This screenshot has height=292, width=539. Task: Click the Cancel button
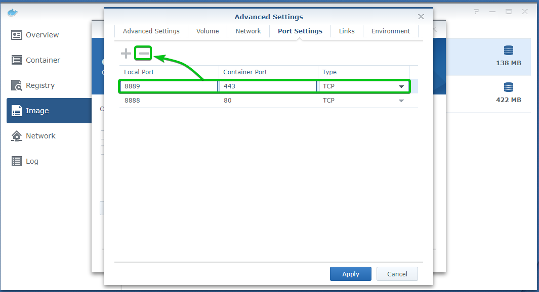(x=397, y=274)
